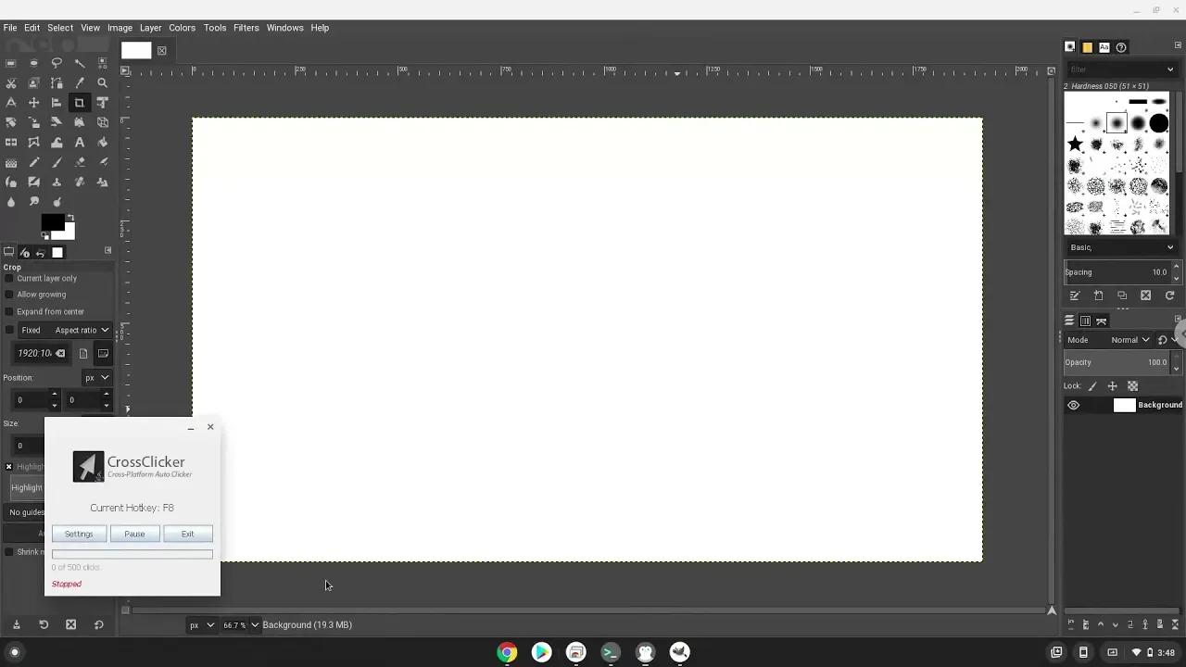Select the Move tool

(x=33, y=102)
